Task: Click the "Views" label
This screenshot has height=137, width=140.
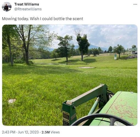Action: pos(55,132)
